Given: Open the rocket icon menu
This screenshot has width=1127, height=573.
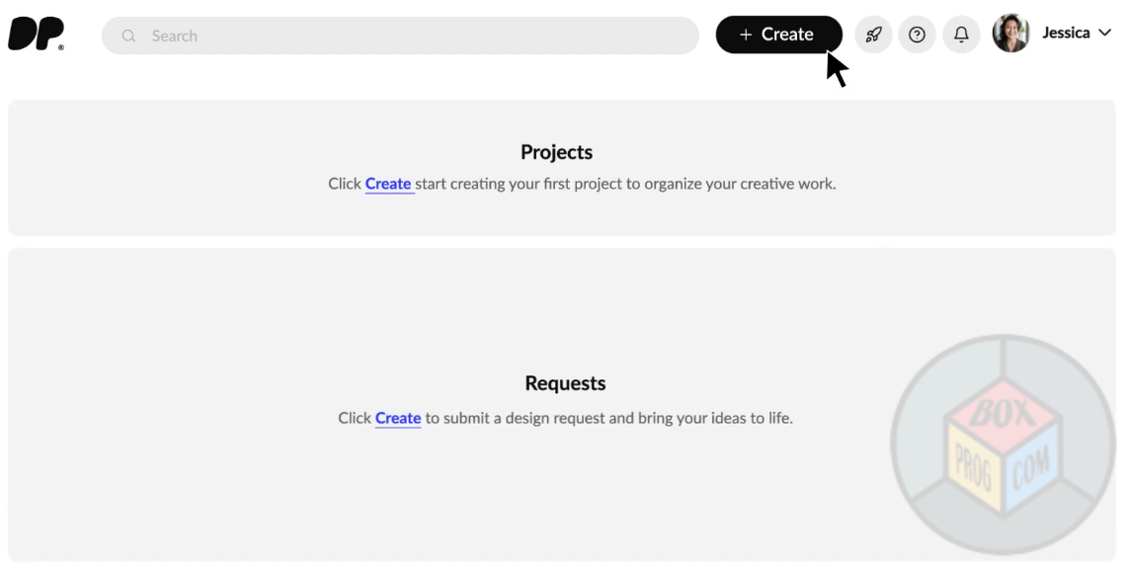Looking at the screenshot, I should tap(873, 35).
